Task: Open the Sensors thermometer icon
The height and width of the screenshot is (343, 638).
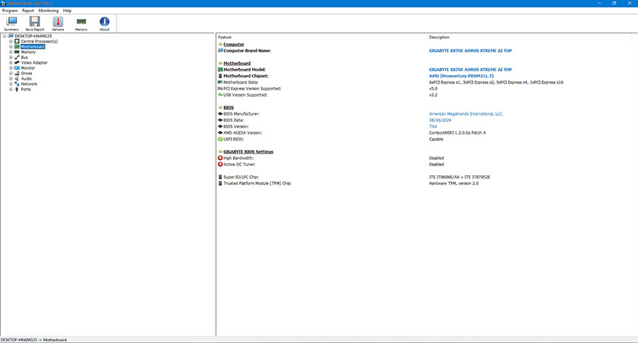Action: tap(58, 23)
